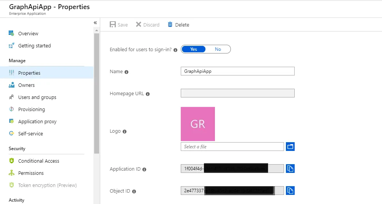Delete the application via trash icon

pos(178,25)
